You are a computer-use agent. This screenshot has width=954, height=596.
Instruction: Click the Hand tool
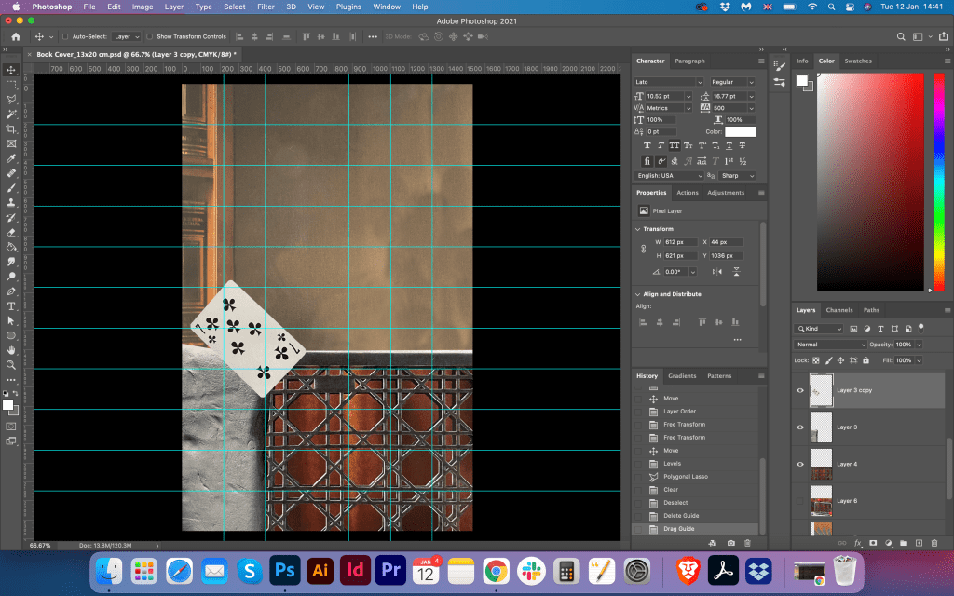(x=11, y=349)
